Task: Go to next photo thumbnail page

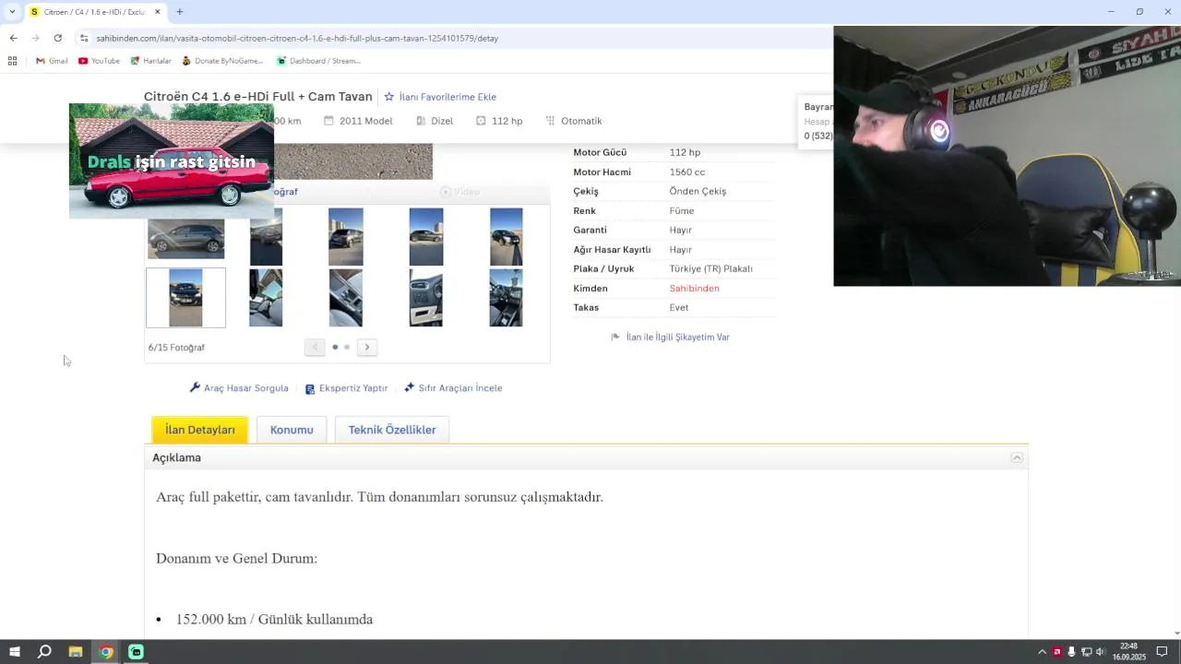Action: (x=367, y=347)
